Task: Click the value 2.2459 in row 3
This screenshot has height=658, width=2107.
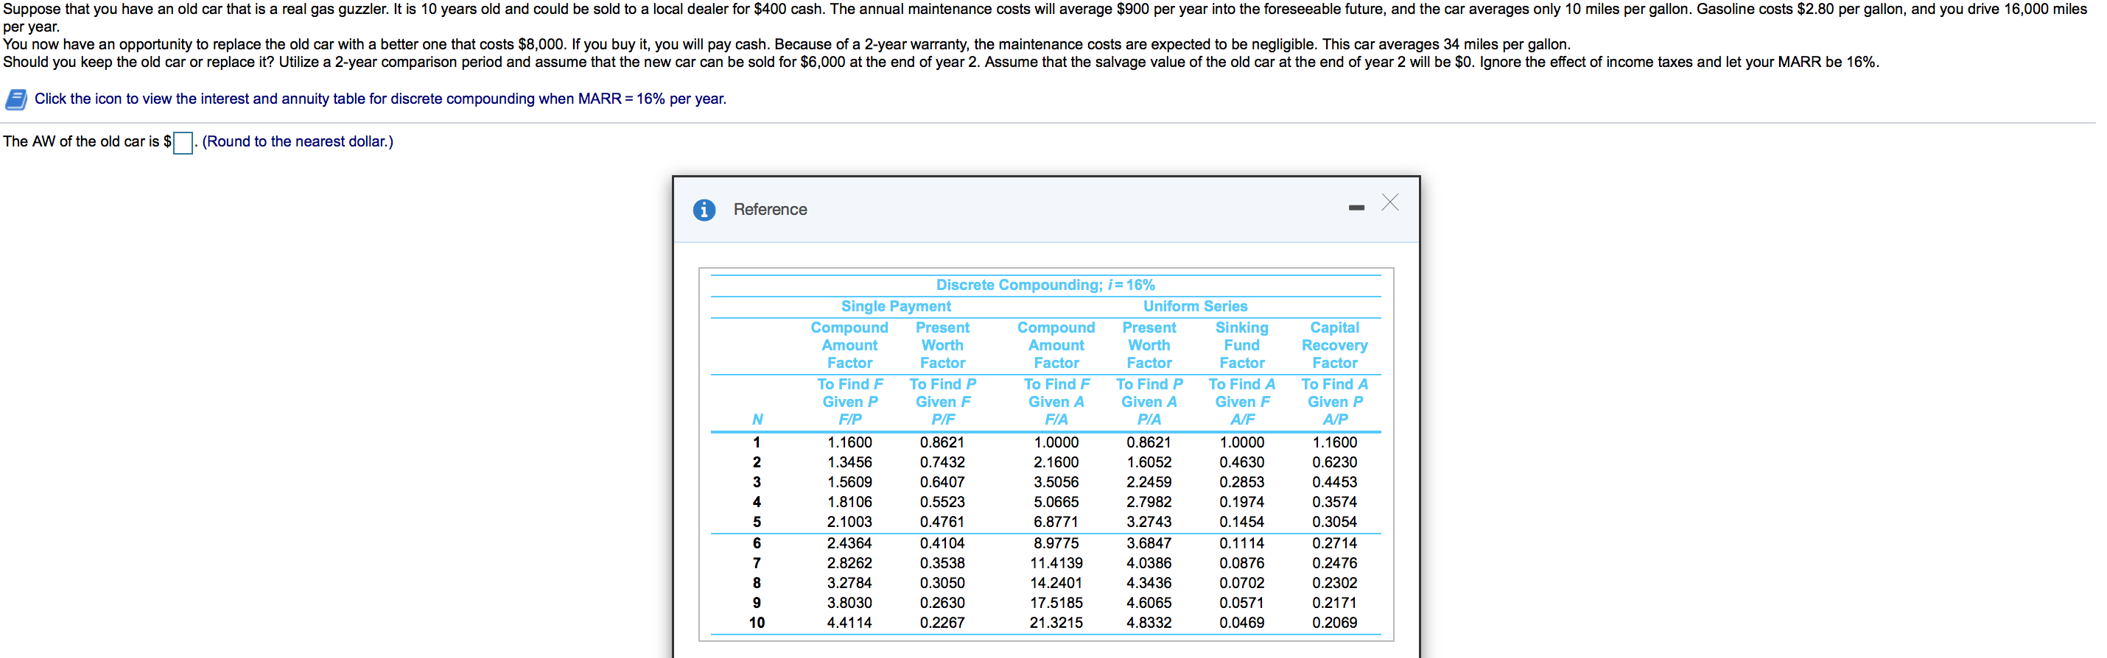Action: click(x=1149, y=482)
